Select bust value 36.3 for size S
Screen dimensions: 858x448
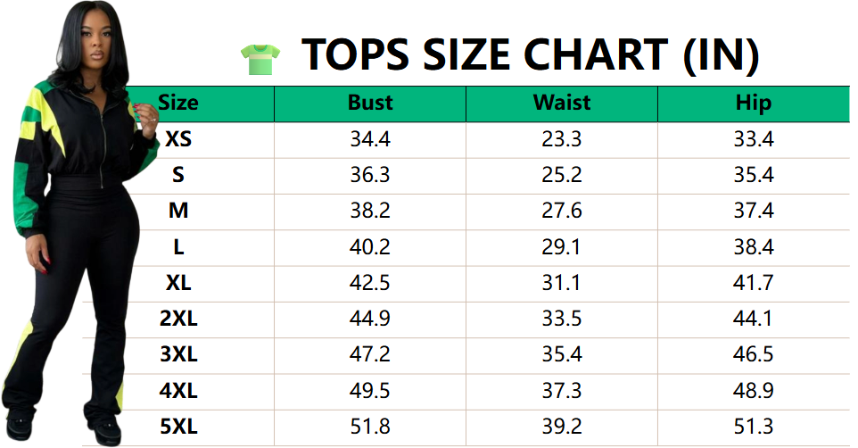point(370,175)
